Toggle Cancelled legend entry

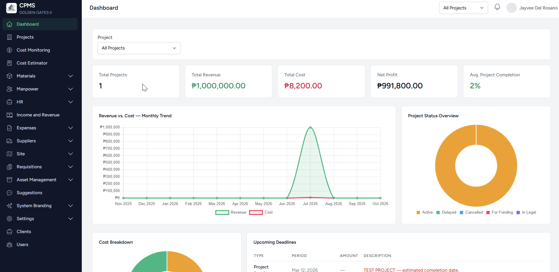pyautogui.click(x=471, y=212)
